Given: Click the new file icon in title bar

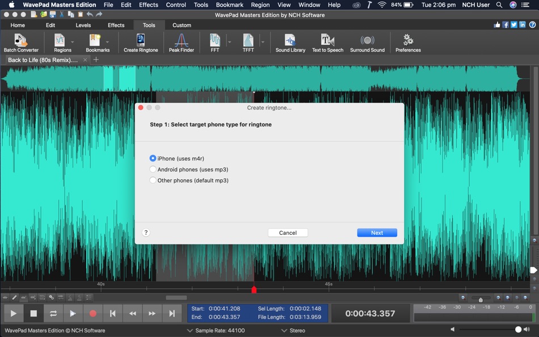Looking at the screenshot, I should coord(33,14).
